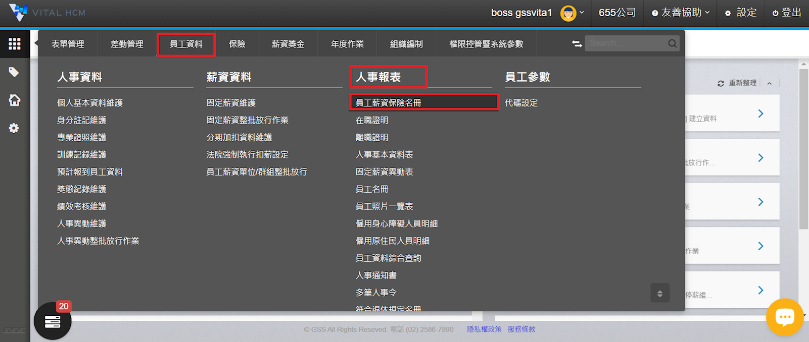Open the 隱私權政策 link
This screenshot has height=342, width=809.
[x=484, y=329]
